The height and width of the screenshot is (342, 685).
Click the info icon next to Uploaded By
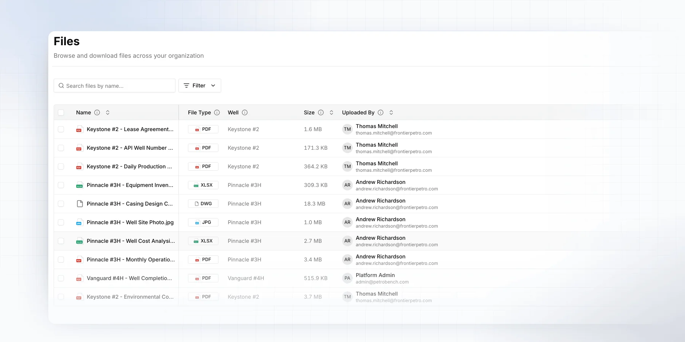click(x=381, y=112)
